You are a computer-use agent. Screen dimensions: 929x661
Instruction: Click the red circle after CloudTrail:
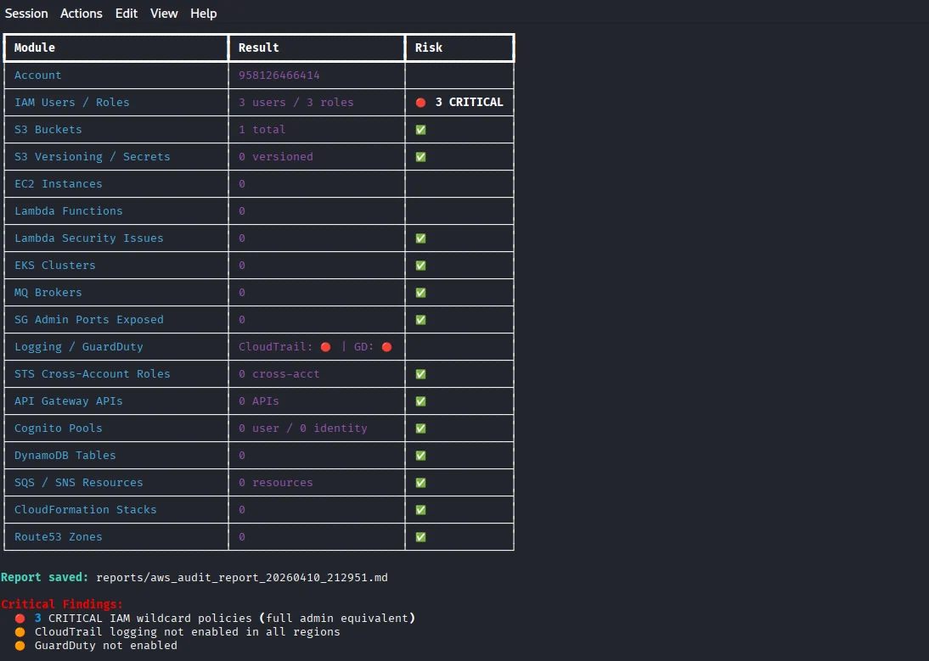tap(326, 347)
